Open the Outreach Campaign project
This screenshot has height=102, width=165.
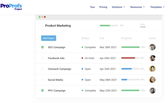[60, 69]
